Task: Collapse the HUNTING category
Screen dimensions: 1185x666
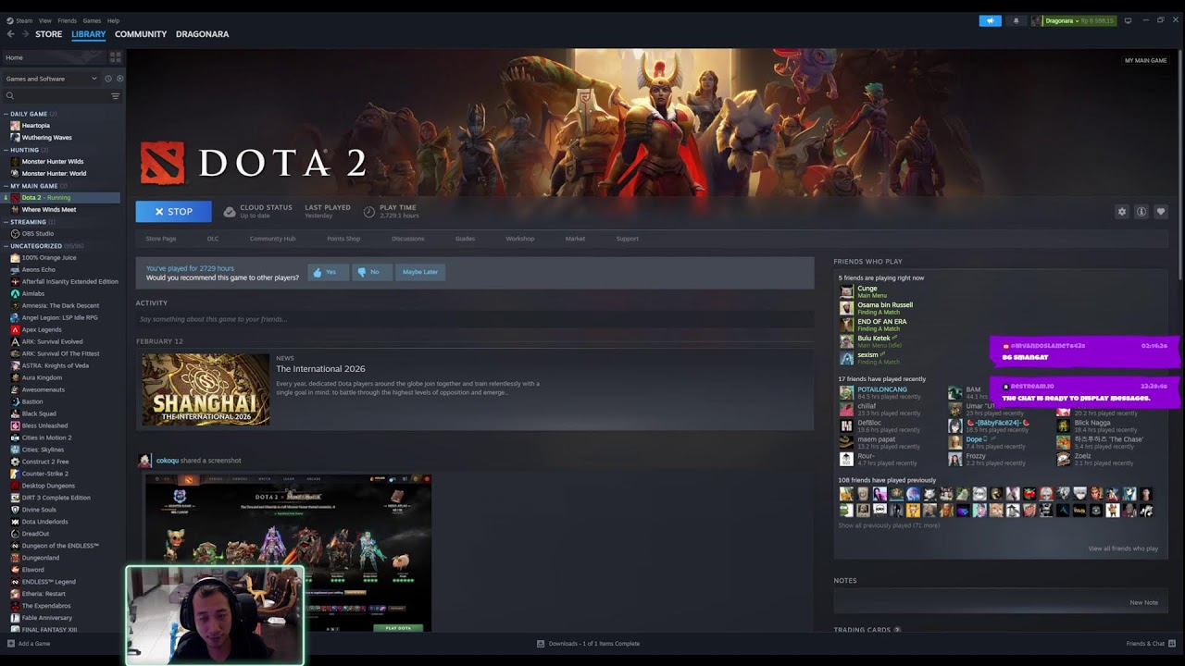Action: (x=6, y=150)
